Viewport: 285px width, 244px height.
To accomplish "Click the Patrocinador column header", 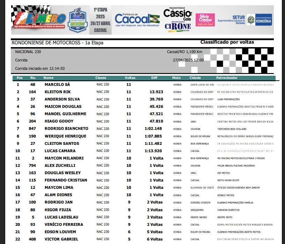I will tap(227, 78).
